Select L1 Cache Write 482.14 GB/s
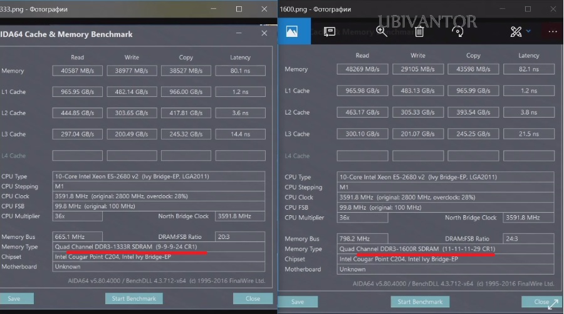564x314 pixels. [132, 92]
